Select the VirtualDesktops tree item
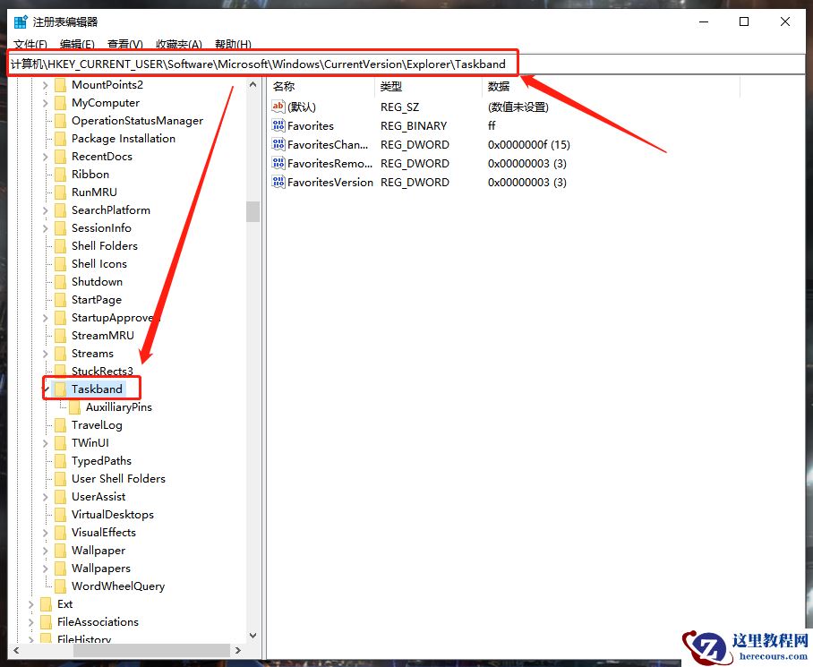This screenshot has width=813, height=667. [x=112, y=514]
